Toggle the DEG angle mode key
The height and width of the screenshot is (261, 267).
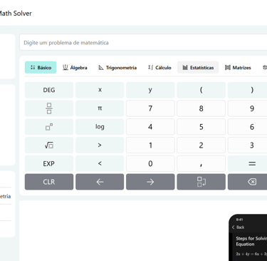49,90
